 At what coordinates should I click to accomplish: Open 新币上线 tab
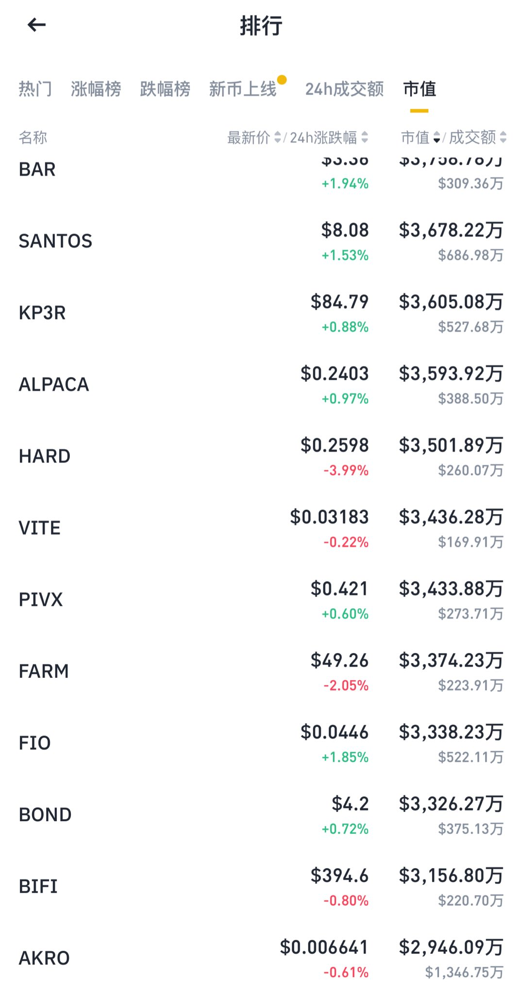(243, 89)
